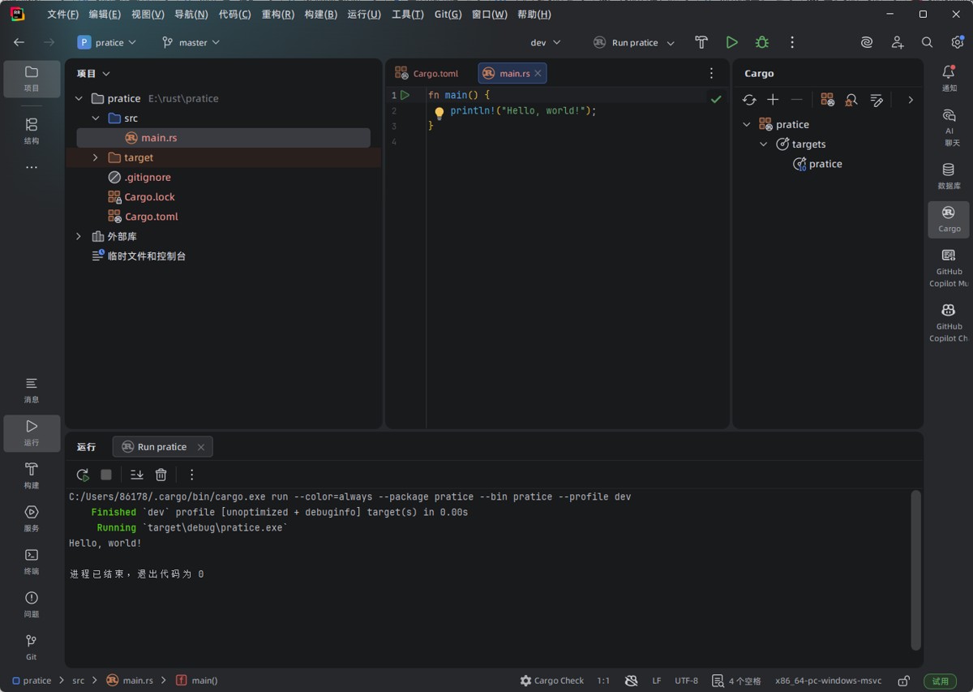Image resolution: width=973 pixels, height=692 pixels.
Task: Click the UTF-8 encoding in status bar
Action: point(686,681)
